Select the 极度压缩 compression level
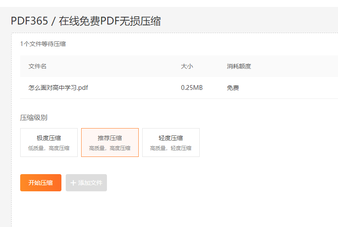The height and width of the screenshot is (227, 338). click(49, 142)
